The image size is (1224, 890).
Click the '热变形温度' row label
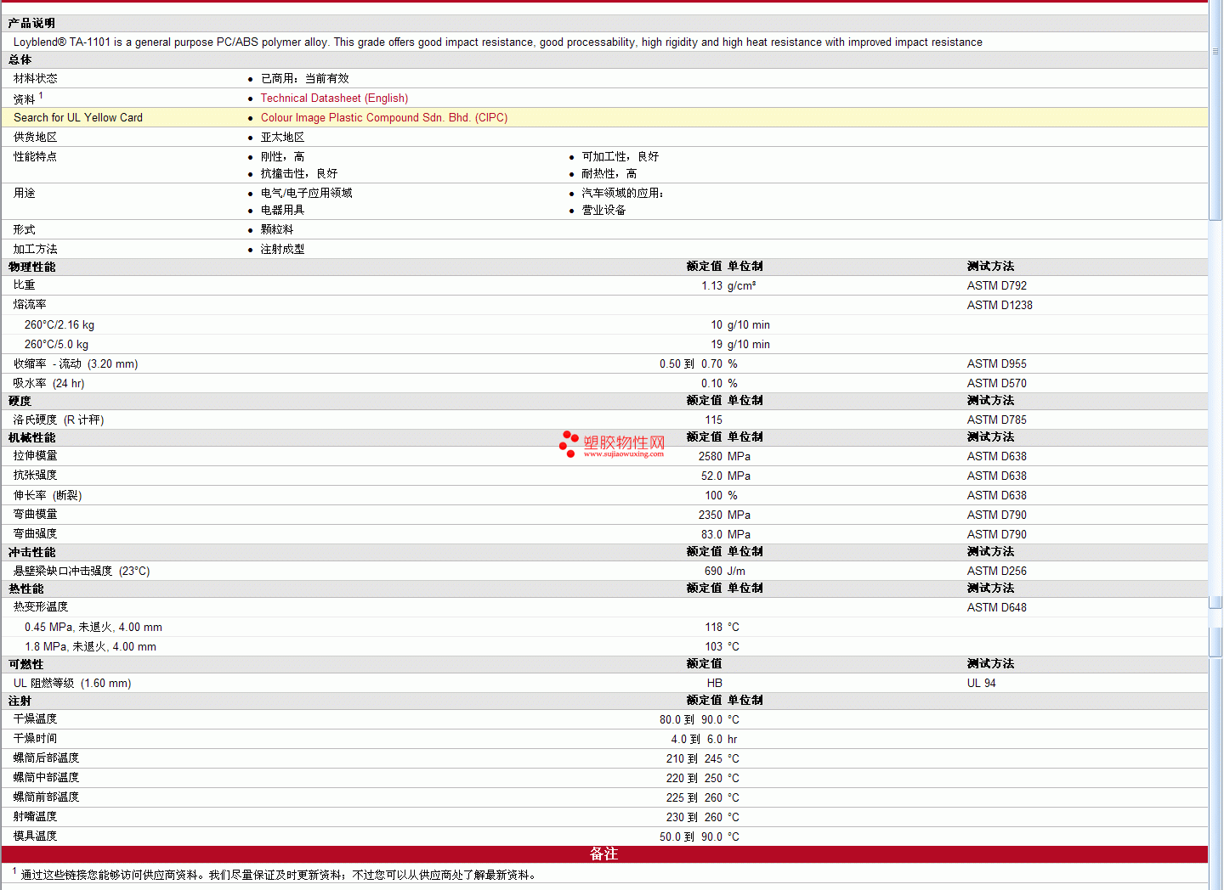click(40, 606)
